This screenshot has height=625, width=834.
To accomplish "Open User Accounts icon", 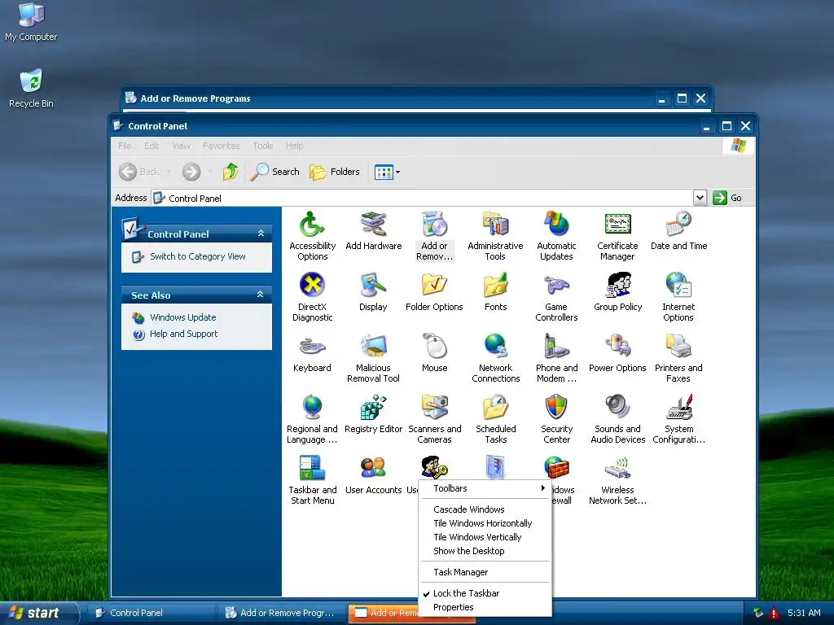I will [373, 476].
